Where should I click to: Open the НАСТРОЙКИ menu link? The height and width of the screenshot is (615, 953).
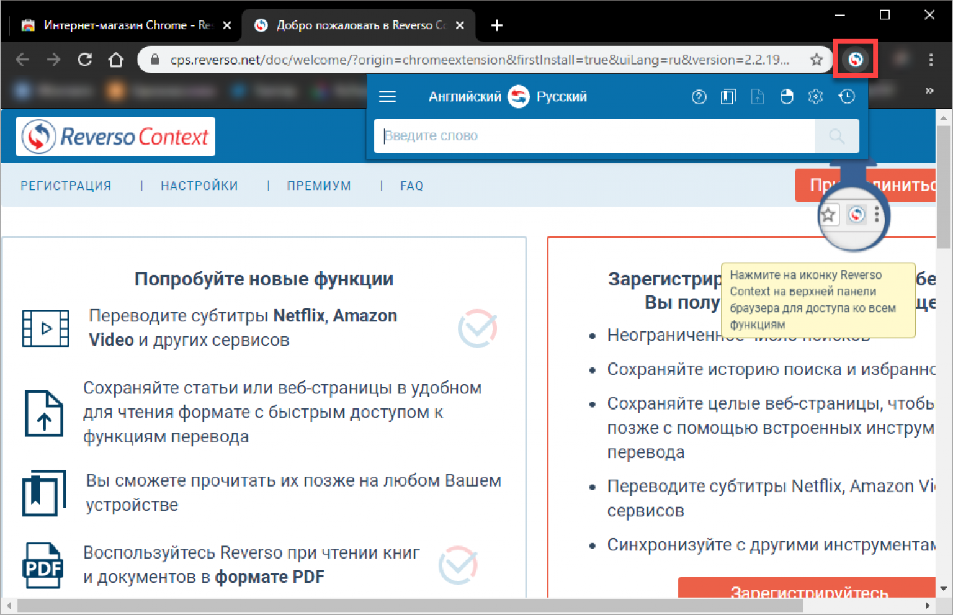pyautogui.click(x=199, y=186)
